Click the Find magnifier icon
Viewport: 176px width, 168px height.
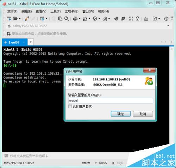67,19
